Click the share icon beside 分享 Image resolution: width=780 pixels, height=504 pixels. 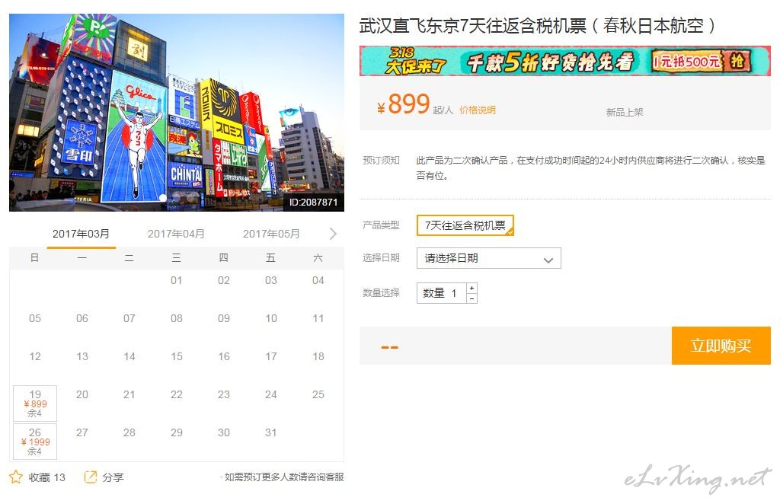91,477
